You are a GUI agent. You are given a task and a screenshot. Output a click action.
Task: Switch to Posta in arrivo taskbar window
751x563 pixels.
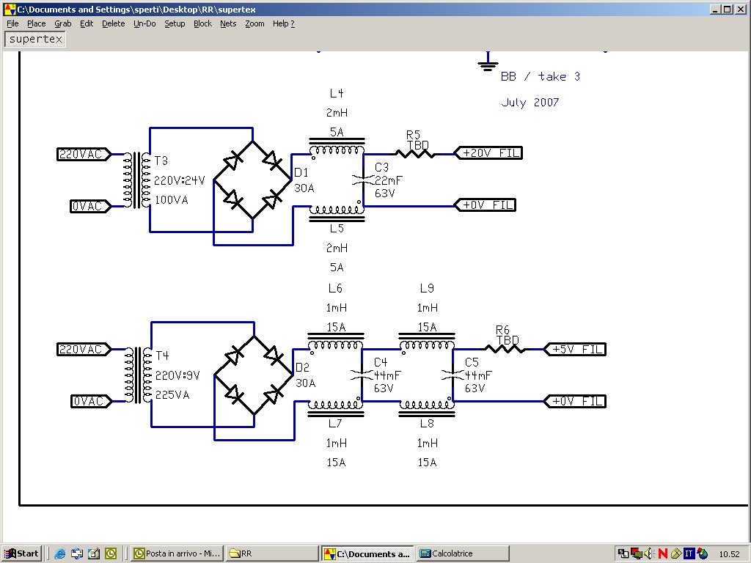pyautogui.click(x=177, y=553)
